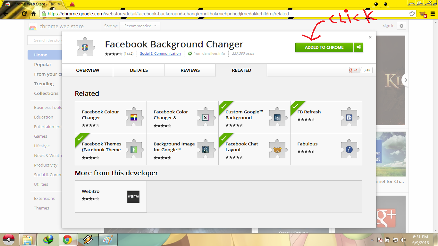Image resolution: width=438 pixels, height=246 pixels.
Task: Click the browser Home icon
Action: 33,14
